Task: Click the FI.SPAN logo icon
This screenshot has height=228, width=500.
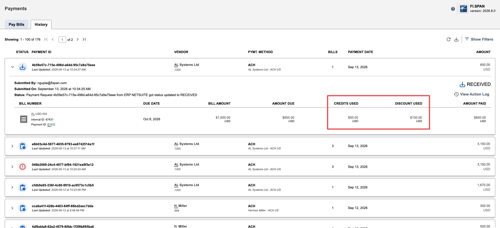Action: (464, 9)
